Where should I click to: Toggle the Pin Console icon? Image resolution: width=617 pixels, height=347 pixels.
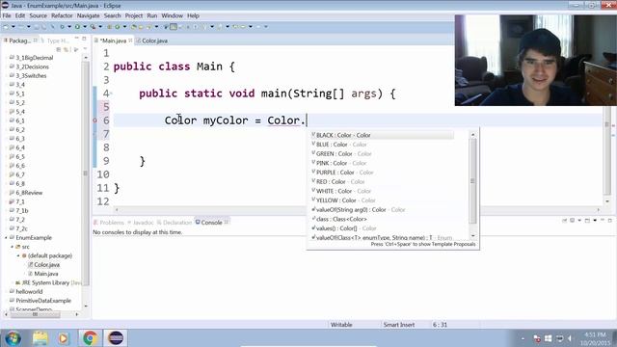[564, 221]
